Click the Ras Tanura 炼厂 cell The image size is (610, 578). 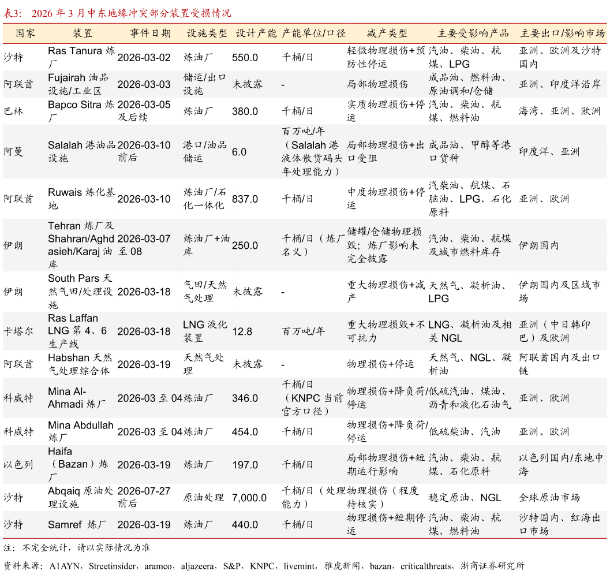(81, 57)
